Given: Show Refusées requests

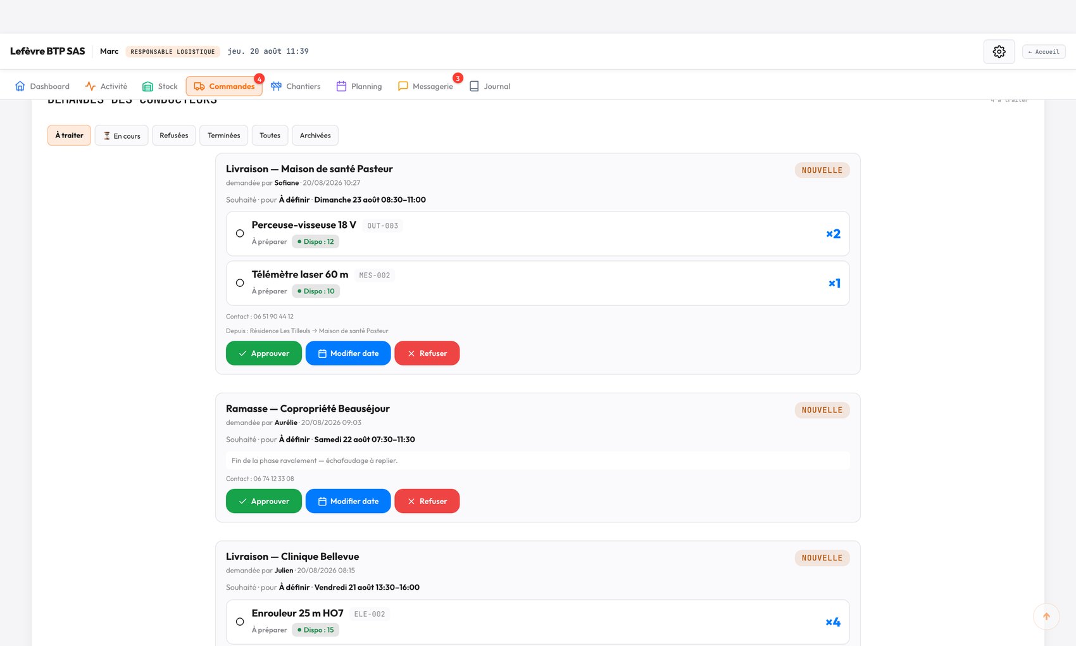Looking at the screenshot, I should point(174,136).
